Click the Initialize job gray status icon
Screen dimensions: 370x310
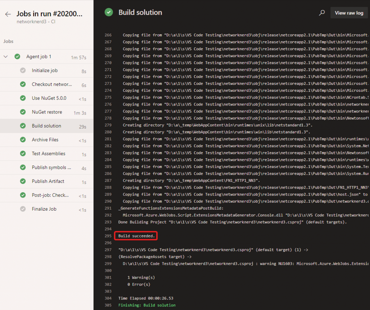(23, 70)
